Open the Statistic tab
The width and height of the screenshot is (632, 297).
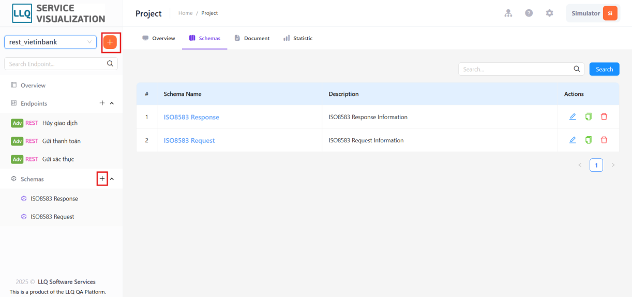(298, 38)
